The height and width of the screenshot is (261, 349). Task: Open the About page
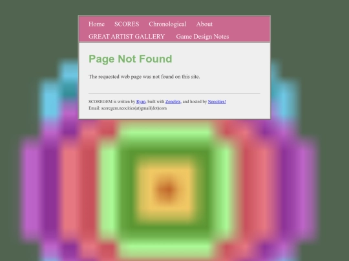click(x=204, y=24)
